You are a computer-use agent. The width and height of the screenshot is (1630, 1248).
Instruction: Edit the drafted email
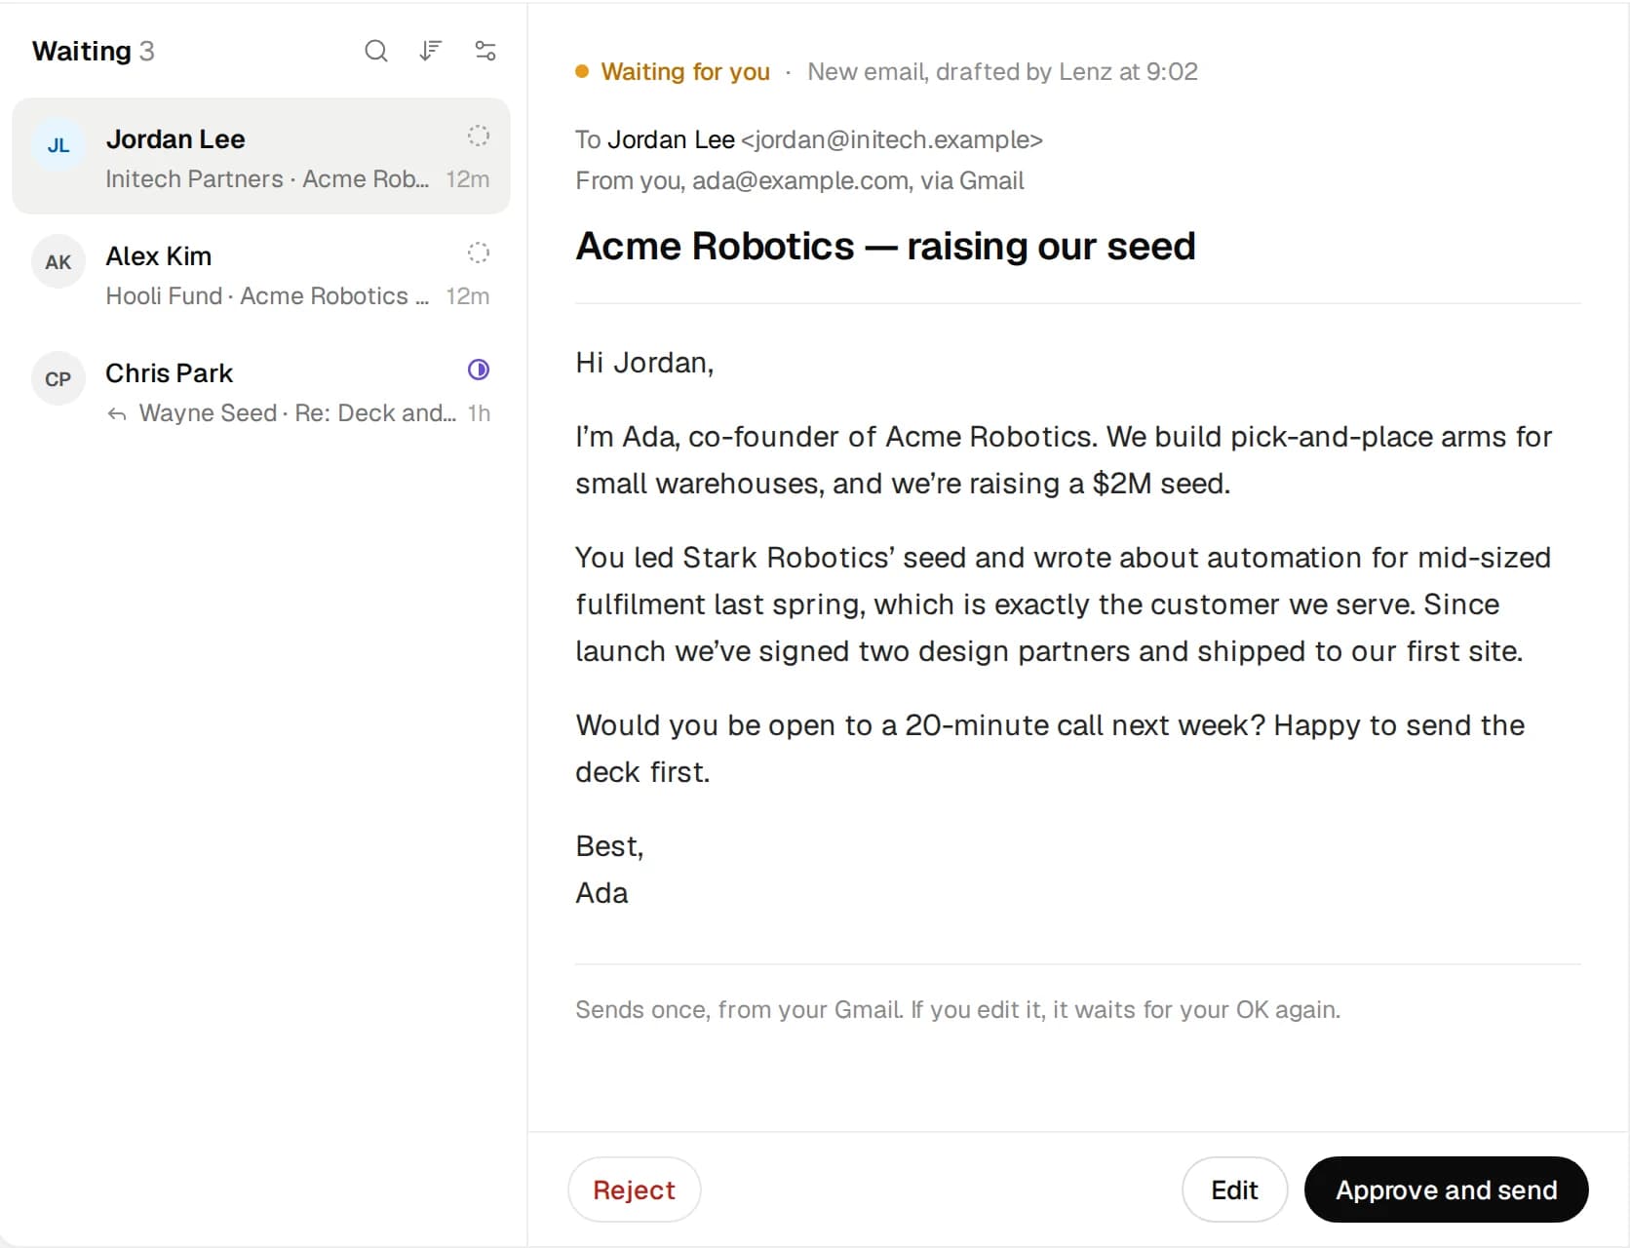1234,1189
